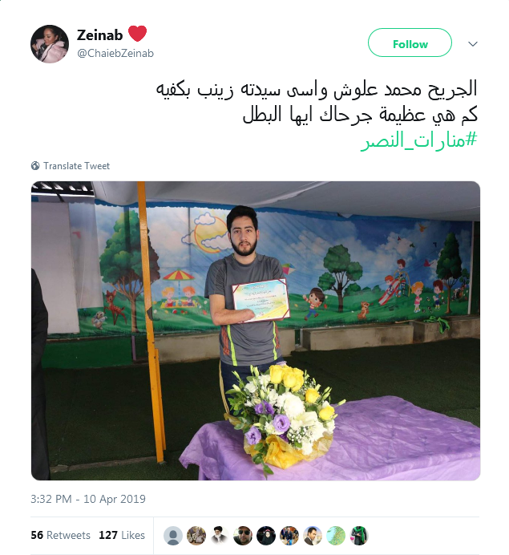The height and width of the screenshot is (555, 509).
Task: Open the last liker avatar in green
Action: tap(359, 535)
